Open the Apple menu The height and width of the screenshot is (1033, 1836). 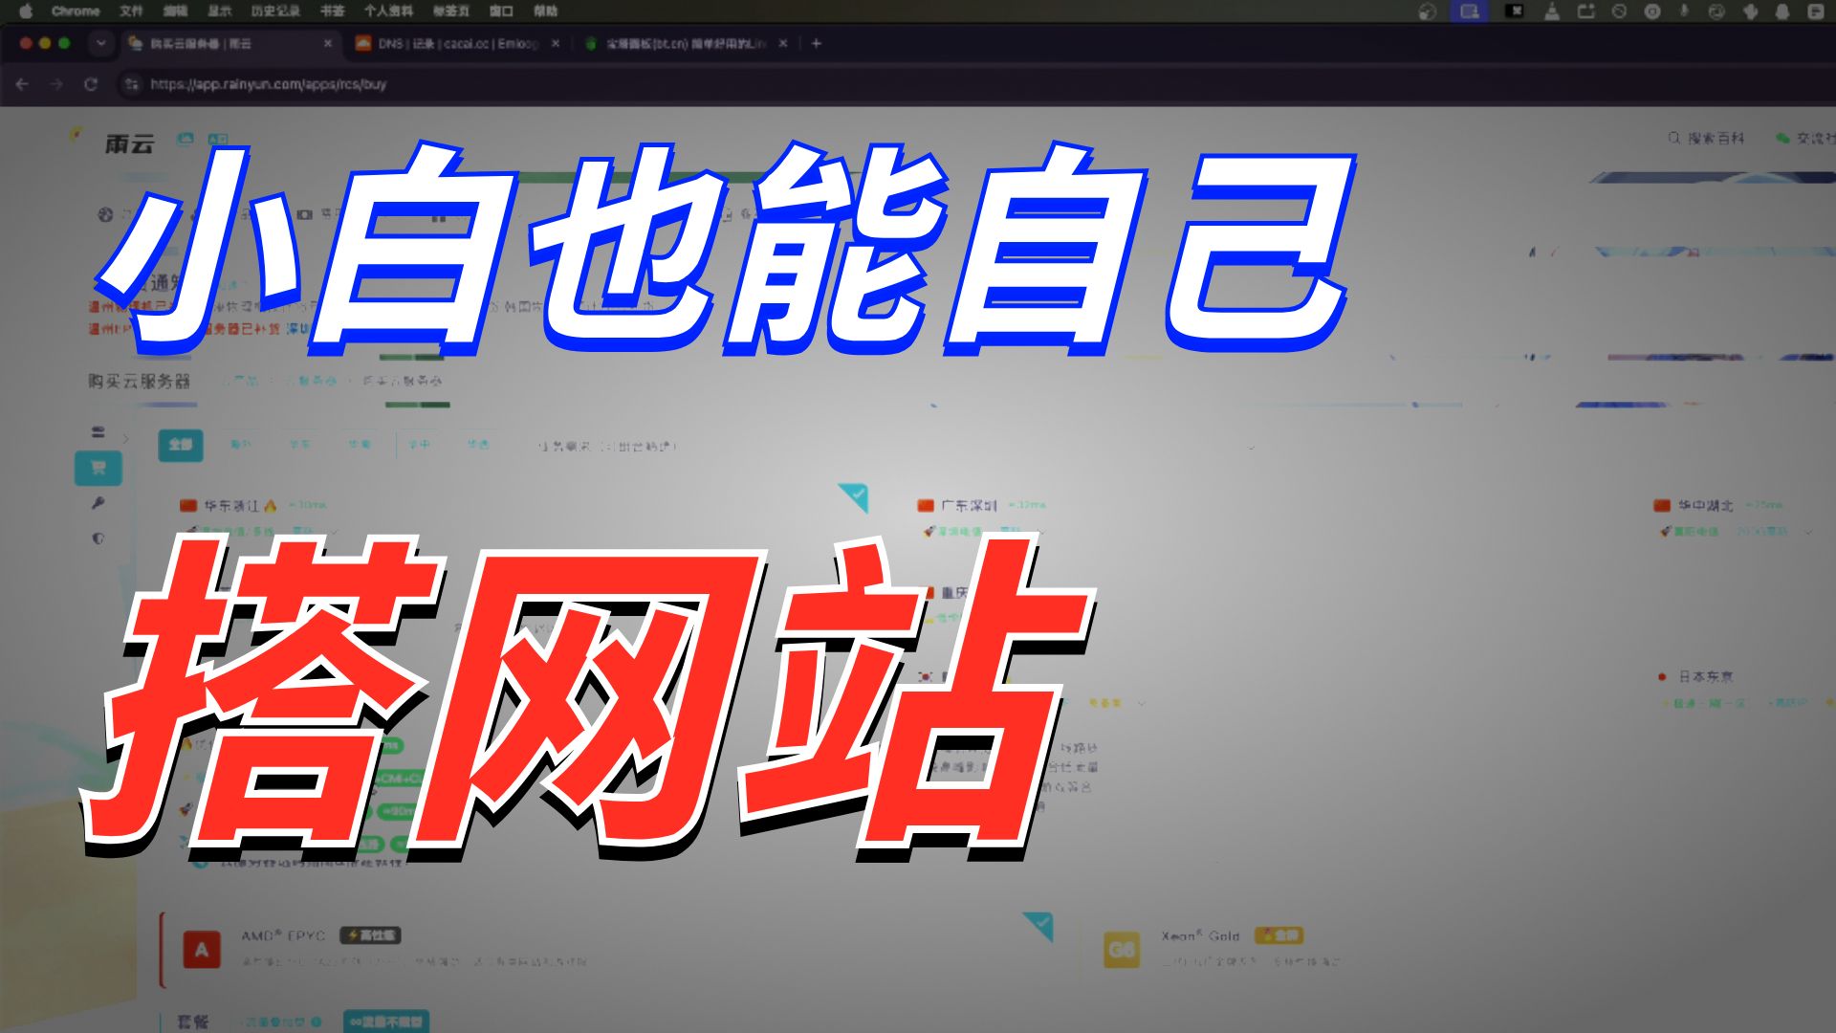click(x=26, y=11)
